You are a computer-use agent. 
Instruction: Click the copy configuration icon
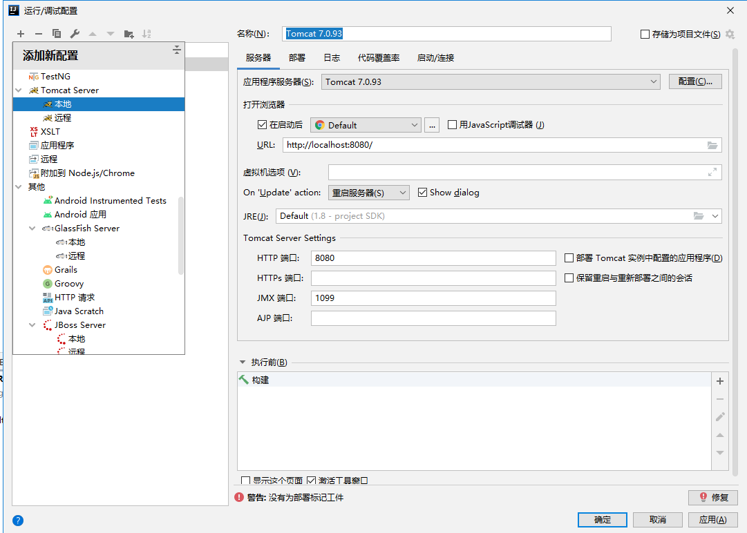click(57, 34)
